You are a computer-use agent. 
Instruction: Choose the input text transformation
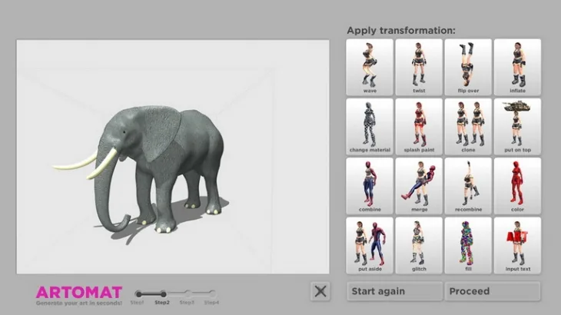pos(517,246)
